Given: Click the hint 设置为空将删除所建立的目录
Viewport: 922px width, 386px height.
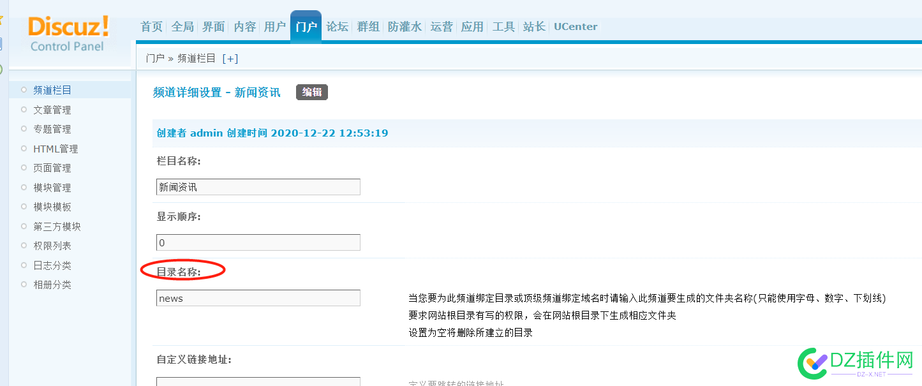Looking at the screenshot, I should tap(470, 332).
